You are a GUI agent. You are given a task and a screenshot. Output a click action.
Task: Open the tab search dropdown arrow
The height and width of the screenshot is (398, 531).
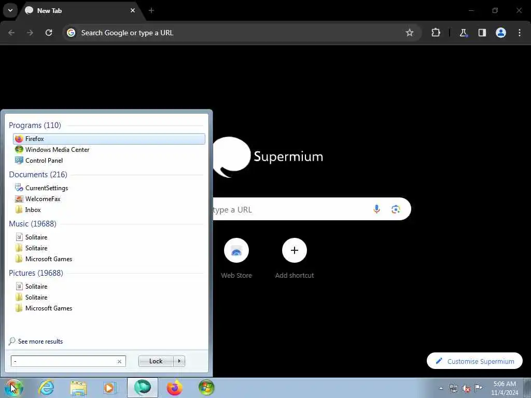click(x=10, y=10)
